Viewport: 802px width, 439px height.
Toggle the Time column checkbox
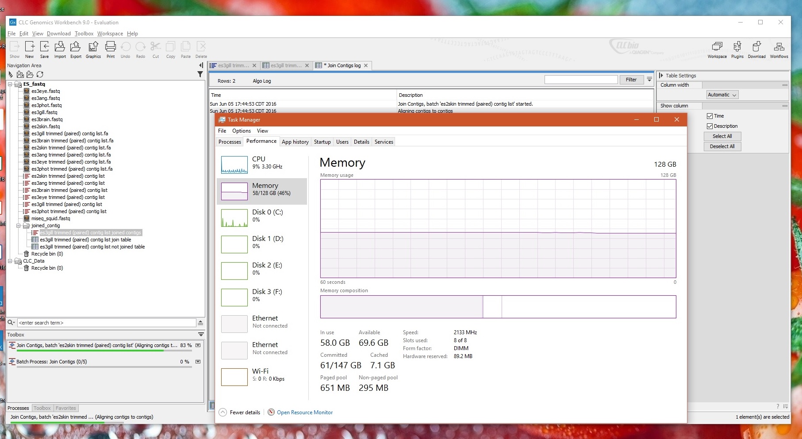[710, 116]
